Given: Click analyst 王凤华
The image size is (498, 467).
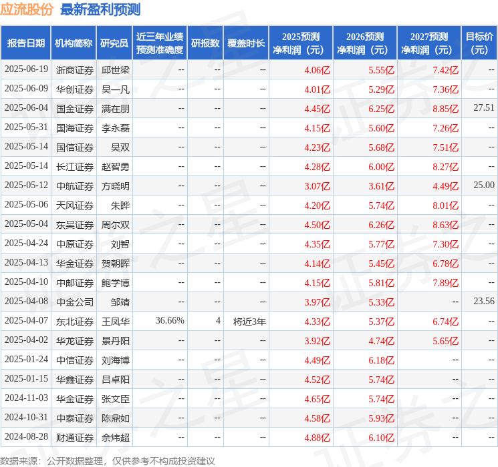Looking at the screenshot, I should pyautogui.click(x=116, y=322).
